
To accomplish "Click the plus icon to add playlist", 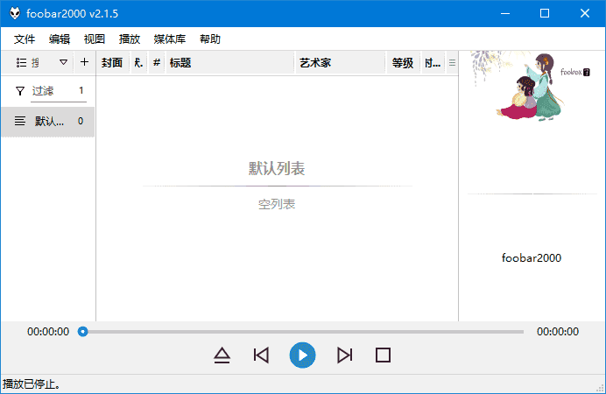I will click(x=84, y=62).
